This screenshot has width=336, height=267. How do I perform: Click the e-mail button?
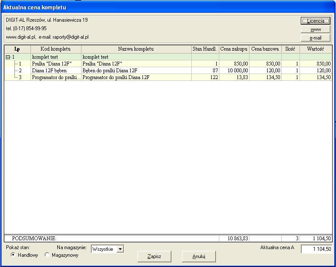pos(316,38)
